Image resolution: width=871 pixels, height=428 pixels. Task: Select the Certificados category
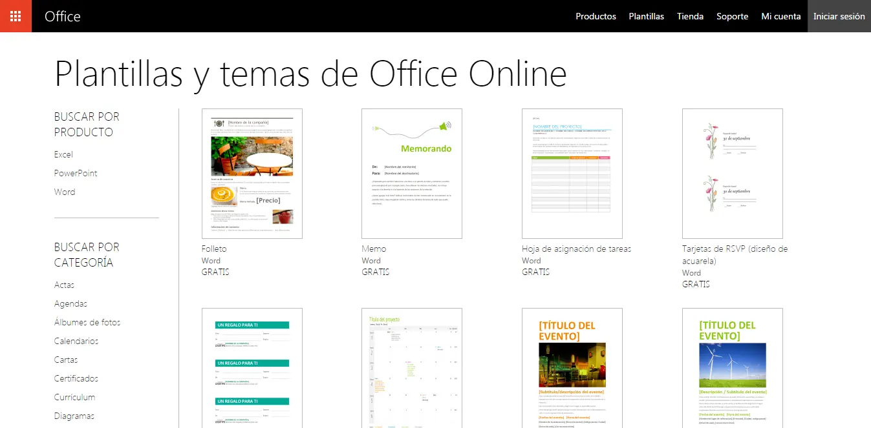coord(76,378)
